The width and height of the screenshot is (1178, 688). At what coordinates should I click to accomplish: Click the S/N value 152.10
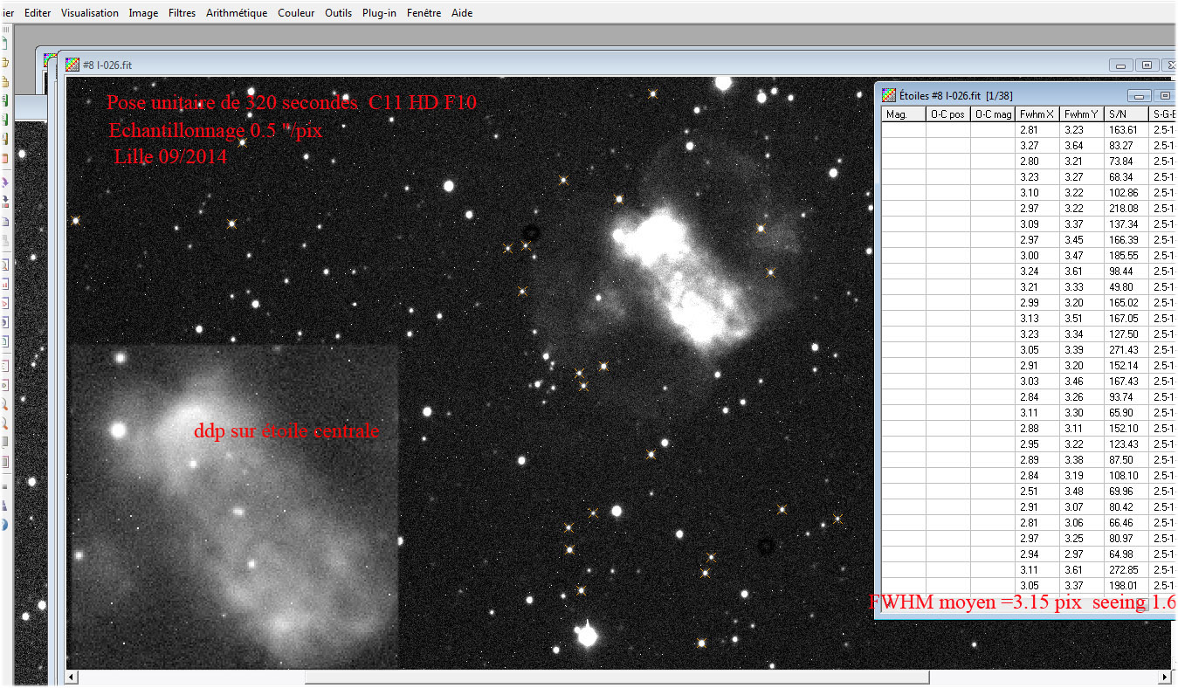(x=1128, y=429)
